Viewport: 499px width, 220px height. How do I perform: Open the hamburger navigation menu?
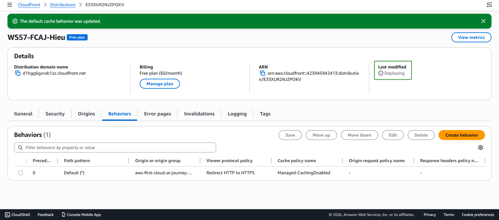click(10, 5)
